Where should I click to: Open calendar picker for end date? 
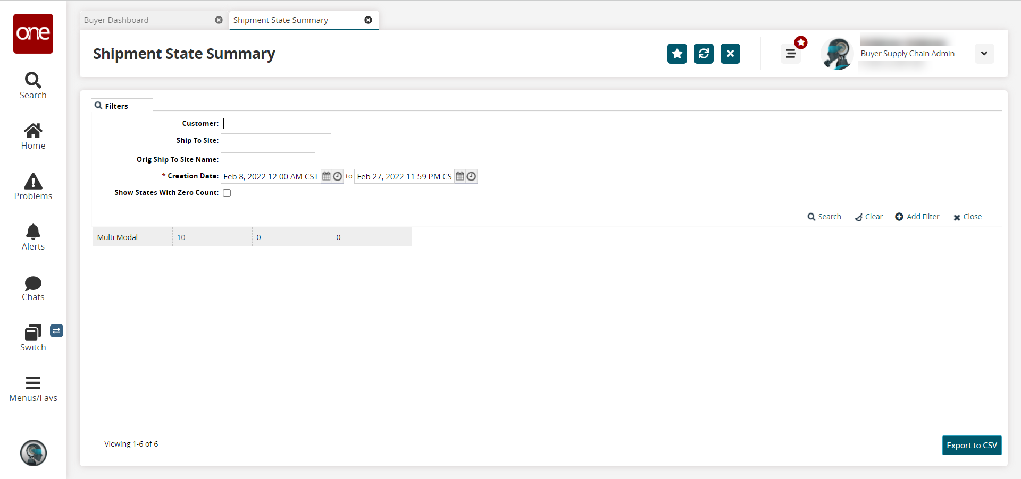(x=460, y=176)
